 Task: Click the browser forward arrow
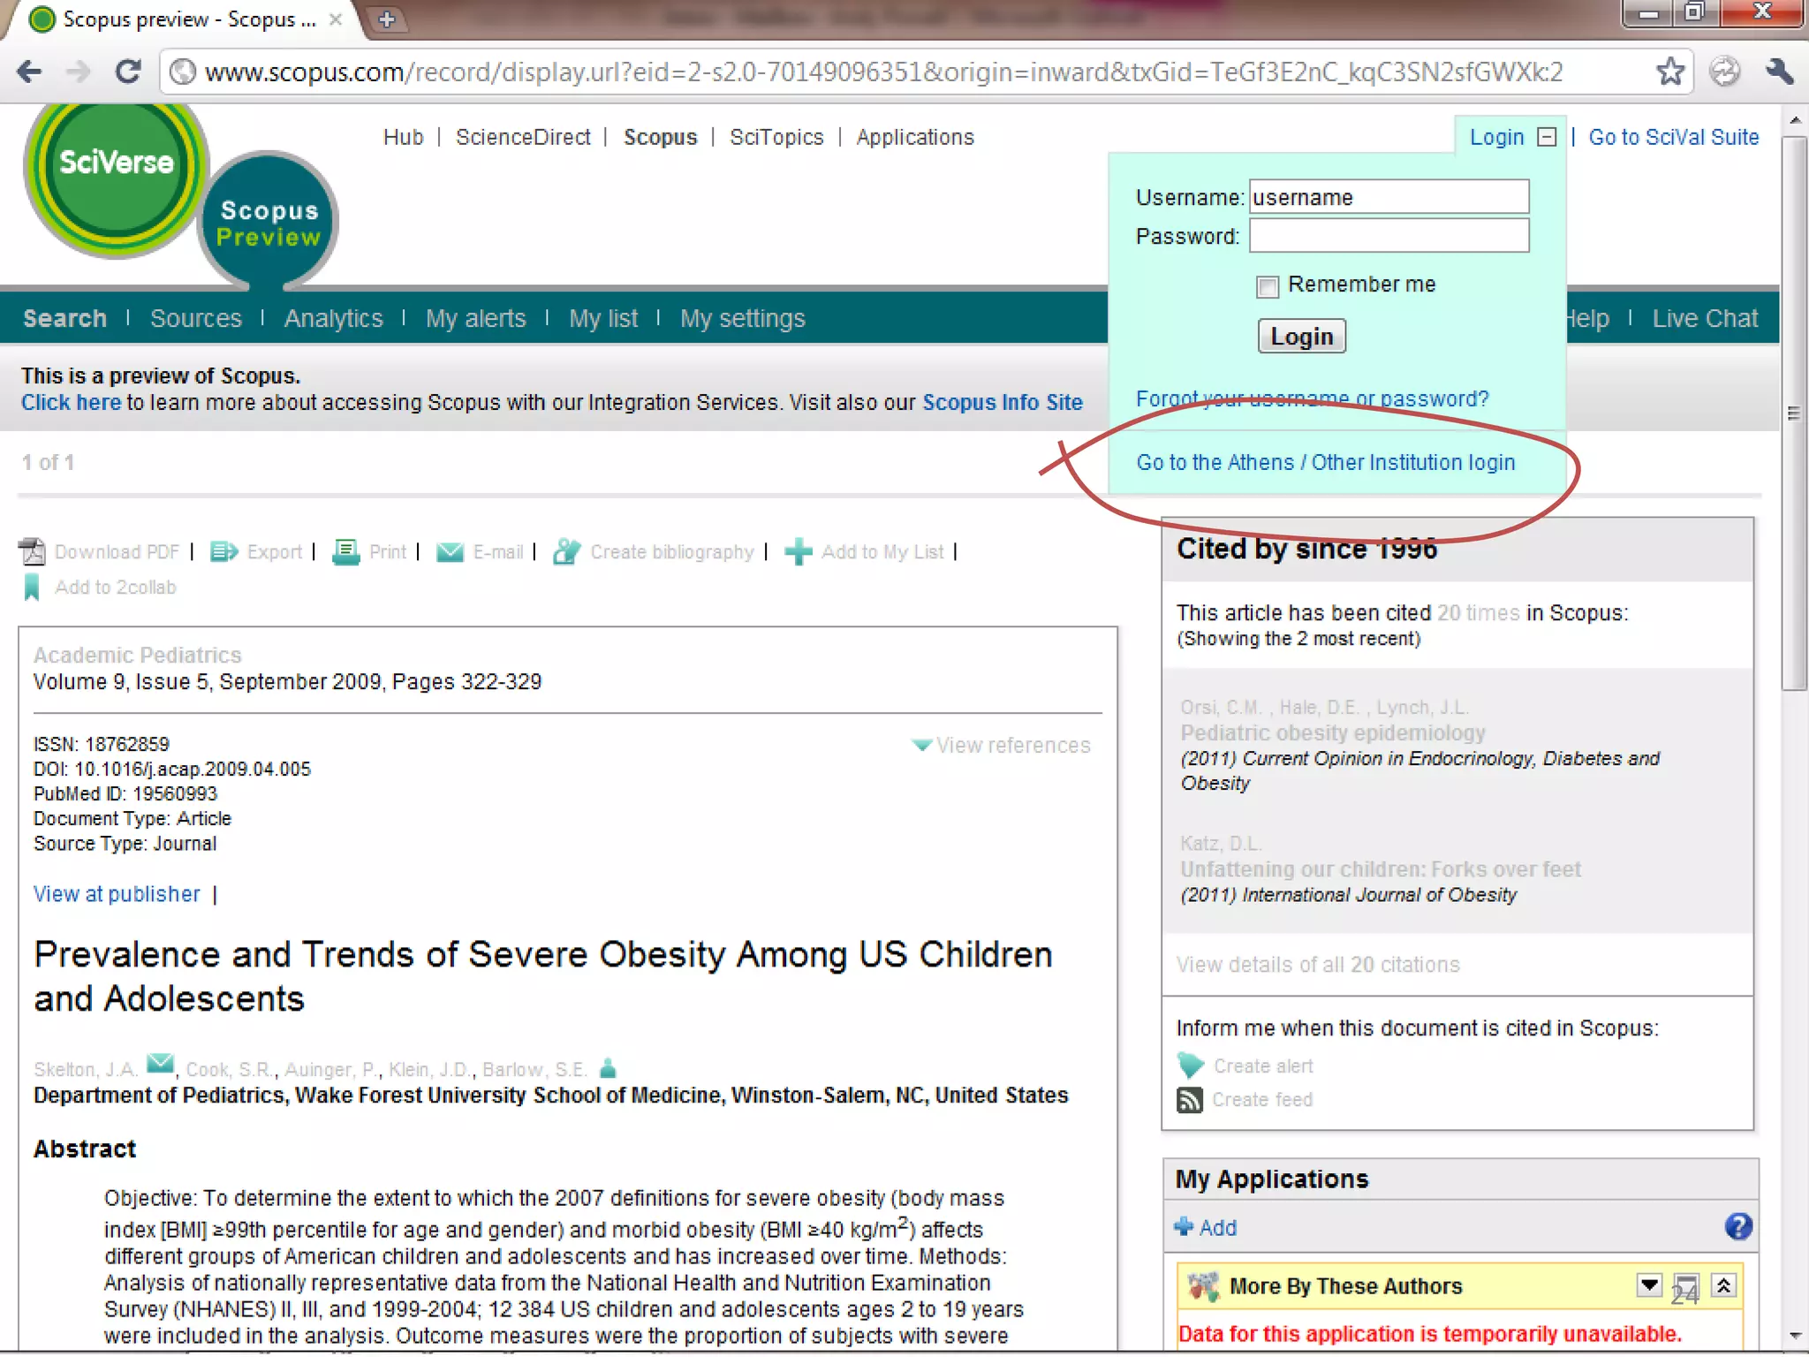click(x=79, y=72)
